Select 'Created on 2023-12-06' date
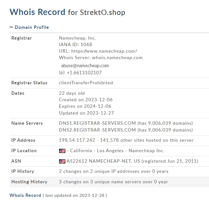The image size is (209, 200). (86, 100)
